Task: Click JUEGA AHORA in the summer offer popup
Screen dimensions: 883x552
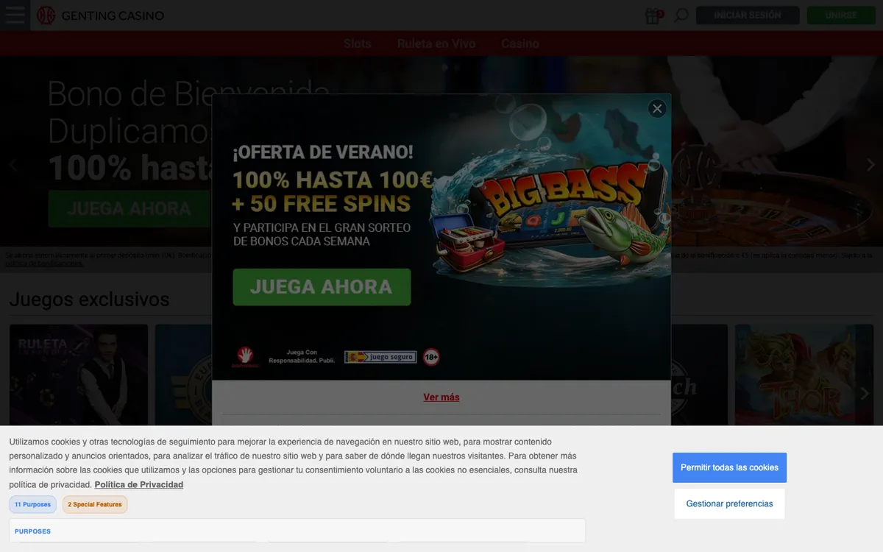Action: [x=322, y=286]
